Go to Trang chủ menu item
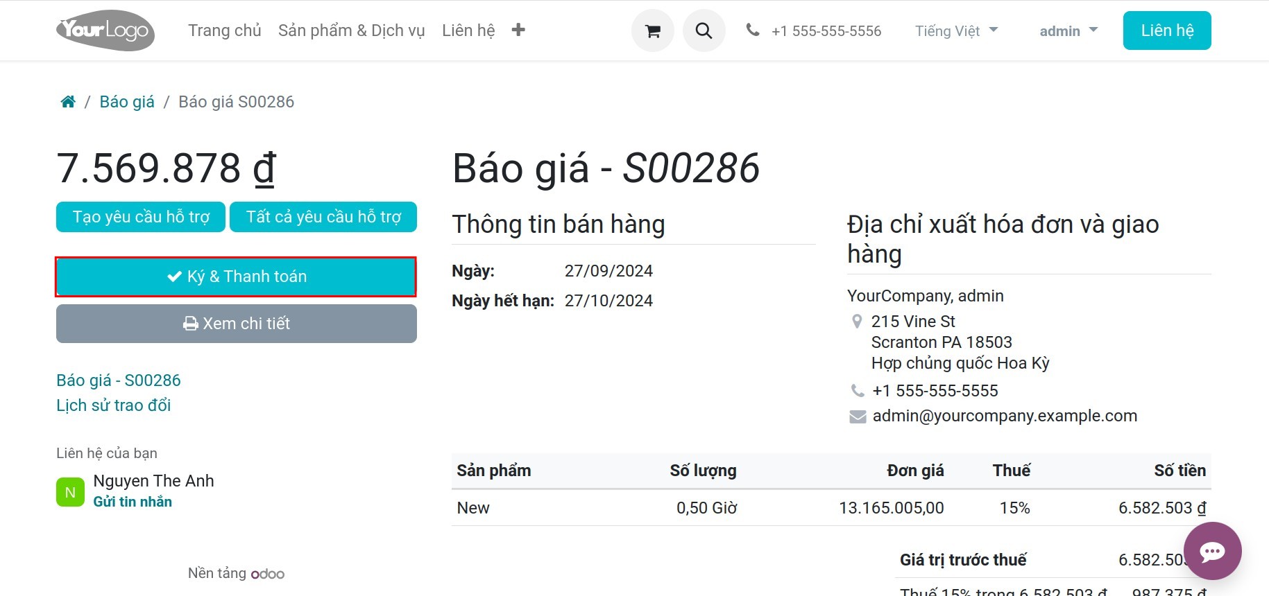 224,30
